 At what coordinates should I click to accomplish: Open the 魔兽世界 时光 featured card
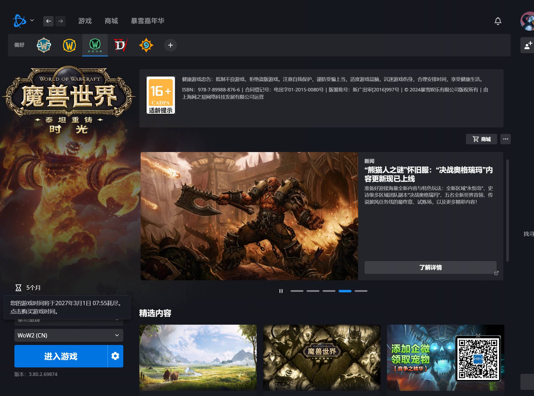(322, 358)
